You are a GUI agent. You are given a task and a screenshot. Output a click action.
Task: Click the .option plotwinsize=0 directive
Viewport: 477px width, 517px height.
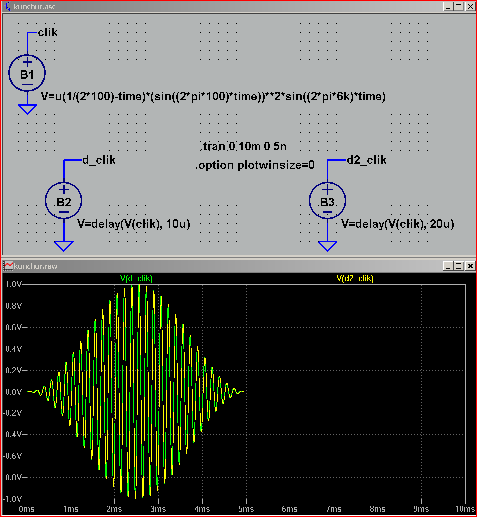click(x=255, y=165)
